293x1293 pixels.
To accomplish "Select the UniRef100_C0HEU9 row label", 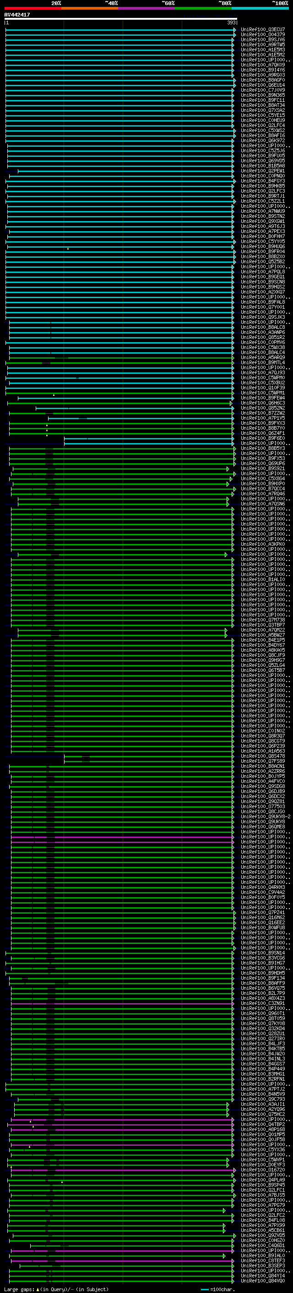I will (x=262, y=121).
